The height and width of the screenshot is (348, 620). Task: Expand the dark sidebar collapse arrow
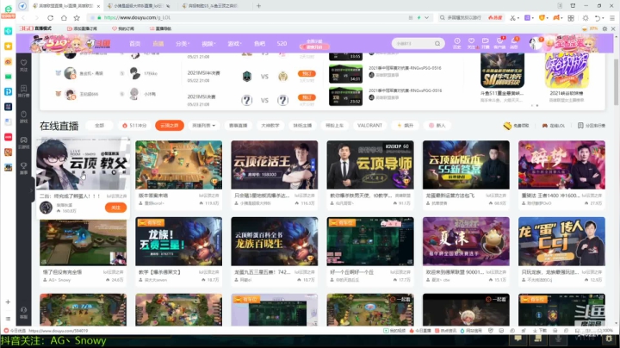[32, 190]
